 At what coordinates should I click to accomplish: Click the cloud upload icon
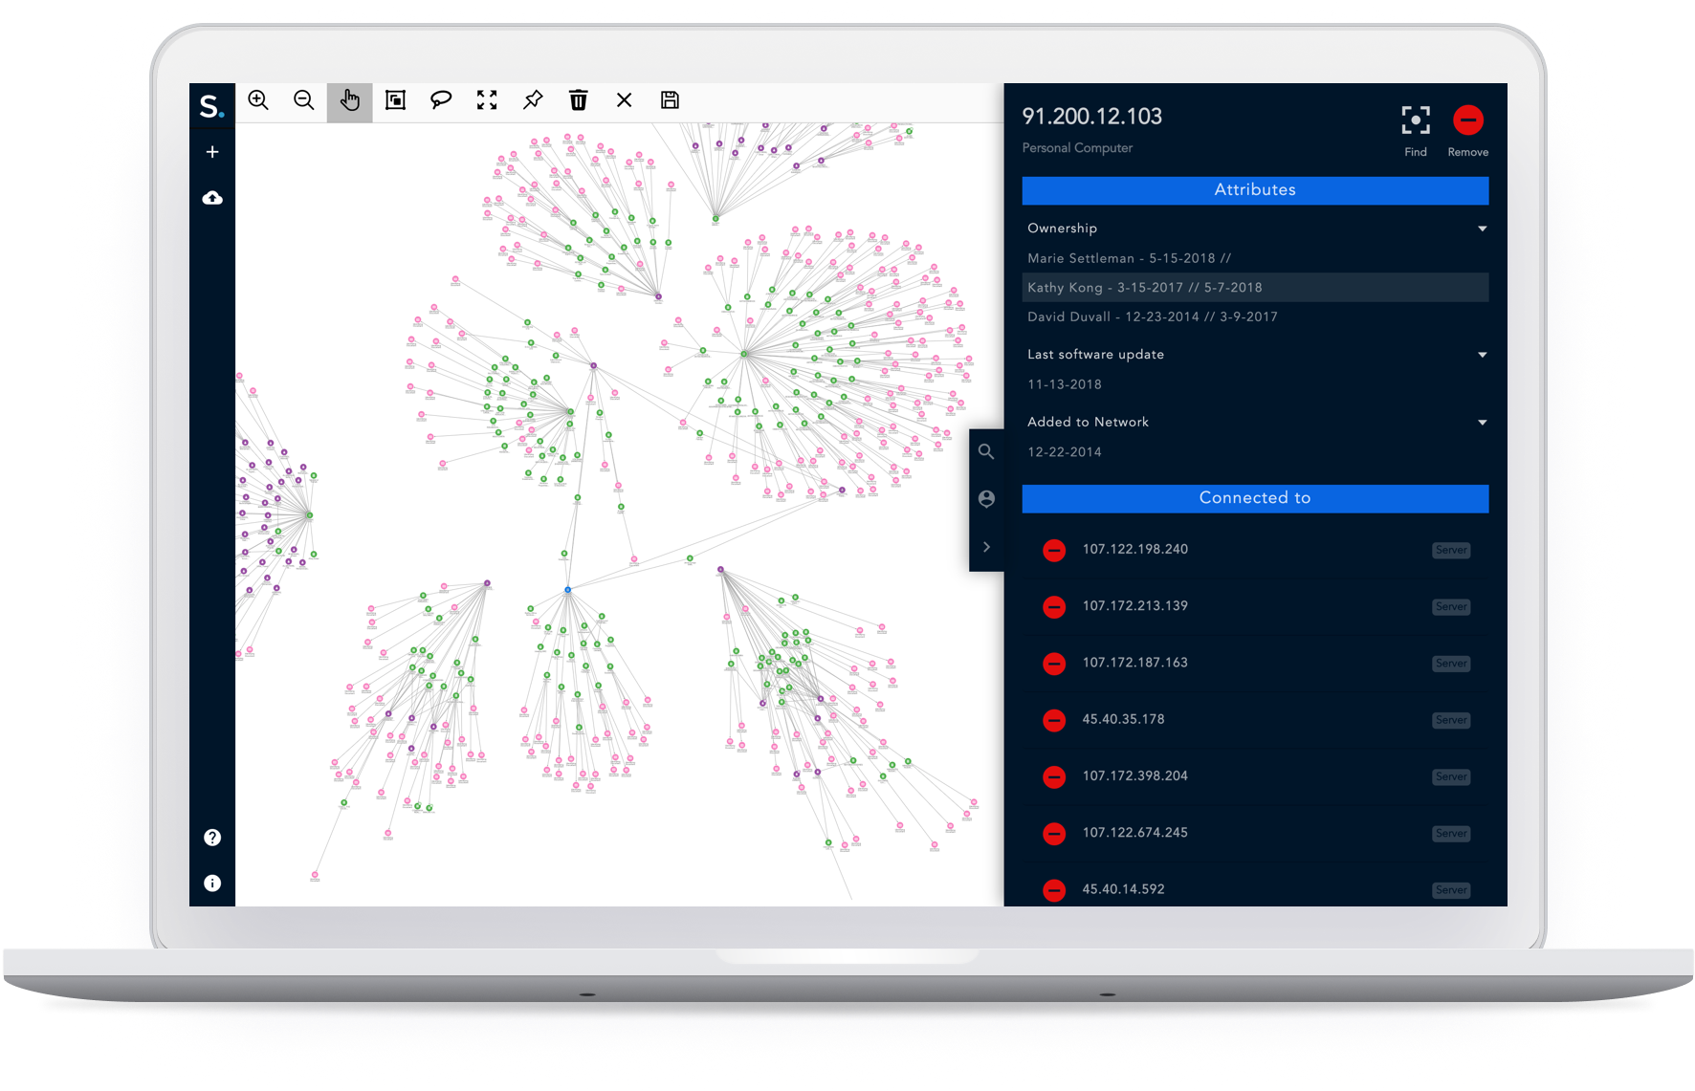[212, 198]
